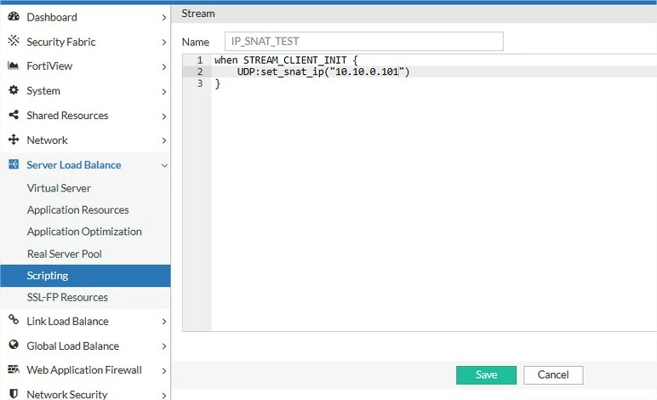
Task: Click the Global Load Balance globe icon
Action: (14, 345)
